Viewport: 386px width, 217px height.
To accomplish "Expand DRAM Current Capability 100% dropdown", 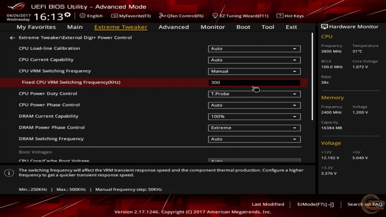I will click(254, 117).
